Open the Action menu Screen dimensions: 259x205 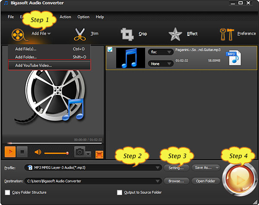pos(65,17)
